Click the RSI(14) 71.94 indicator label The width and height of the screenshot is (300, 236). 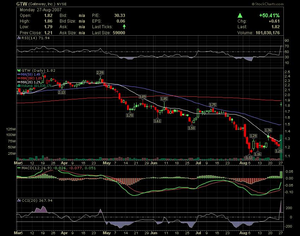[x=35, y=38]
